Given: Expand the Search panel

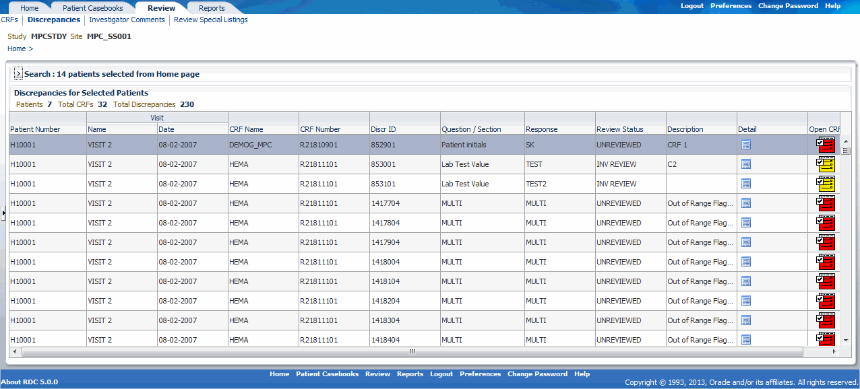Looking at the screenshot, I should click(18, 74).
